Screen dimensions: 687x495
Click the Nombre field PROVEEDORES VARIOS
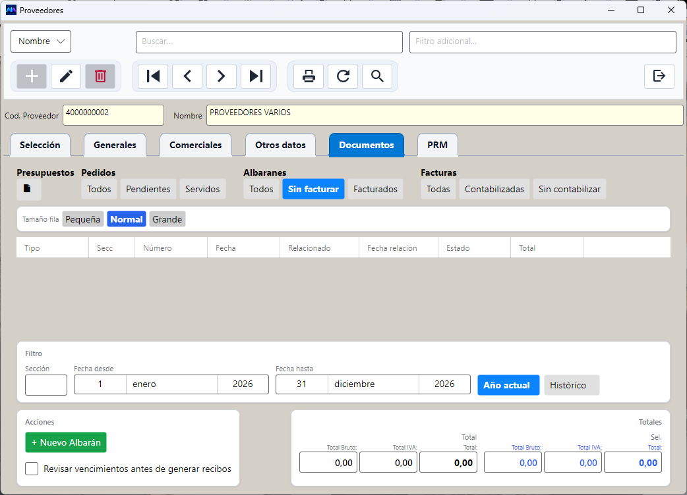click(445, 115)
